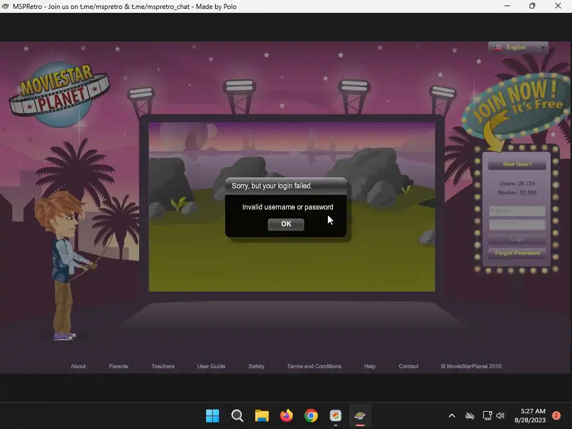Viewport: 572px width, 429px height.
Task: Focus the username input field
Action: [517, 211]
